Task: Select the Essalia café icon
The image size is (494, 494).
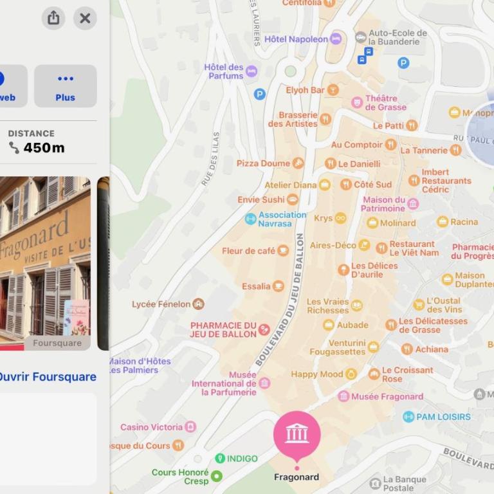Action: 278,286
